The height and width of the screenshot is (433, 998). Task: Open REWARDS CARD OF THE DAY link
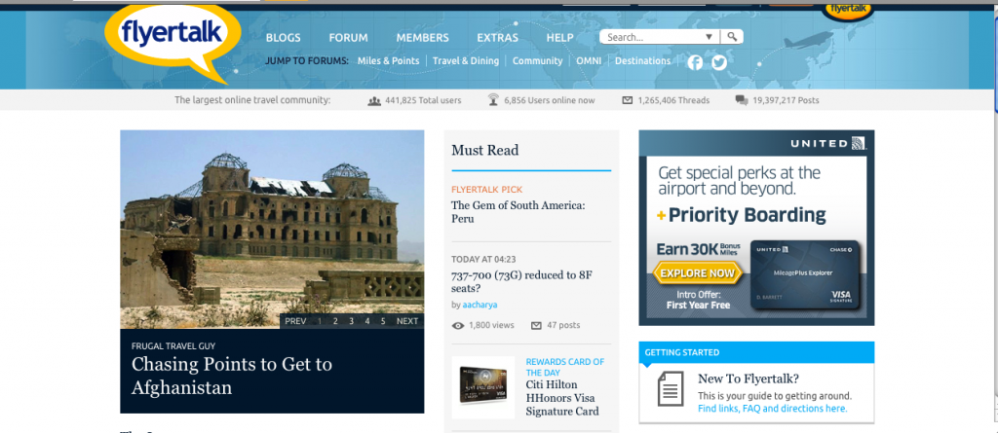pos(564,367)
